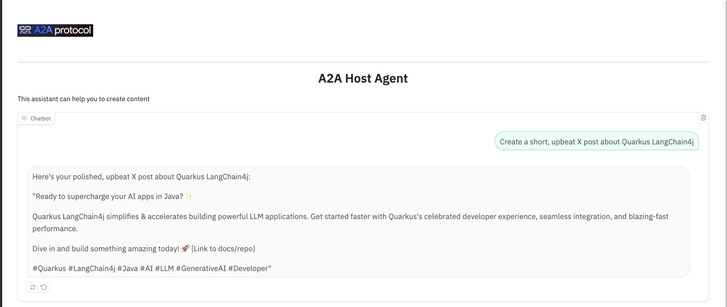Click the Chatbot label tab
This screenshot has height=307, width=727.
point(36,119)
